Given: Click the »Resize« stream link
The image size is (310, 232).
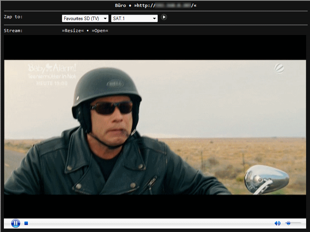Looking at the screenshot, I should coord(73,31).
